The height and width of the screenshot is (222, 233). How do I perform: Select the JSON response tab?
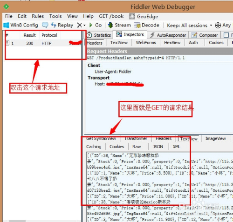pos(158,146)
